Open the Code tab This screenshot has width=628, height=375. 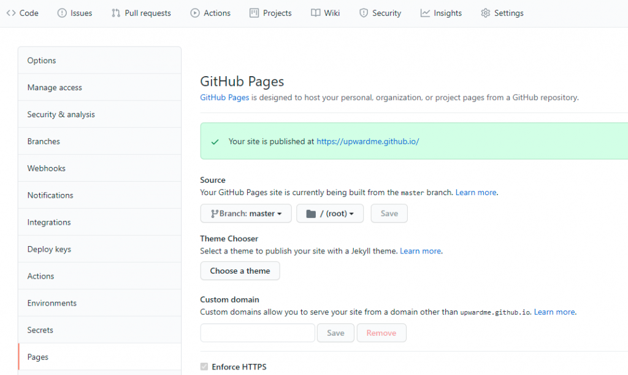23,14
